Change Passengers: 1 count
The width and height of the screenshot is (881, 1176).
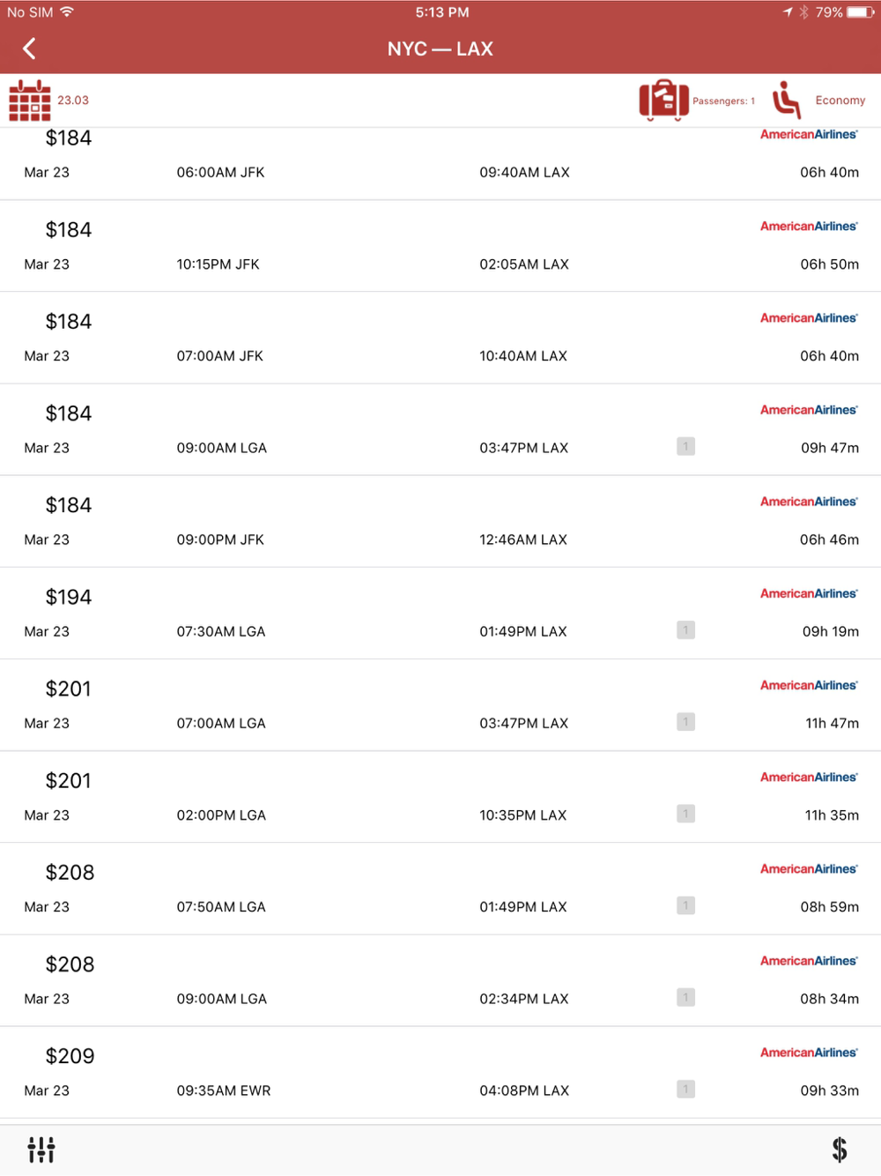723,101
